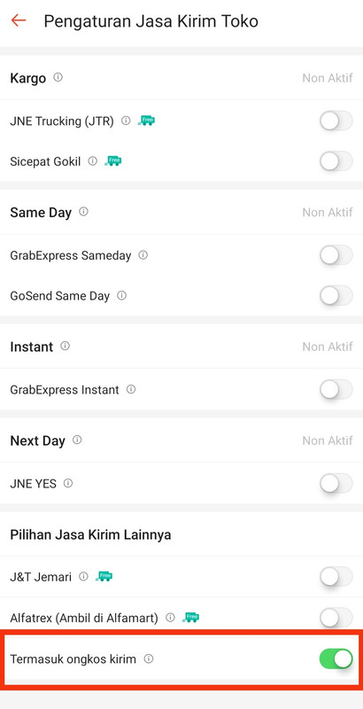Screen dimensions: 363x709
Task: Tap info icon beside Termasuk ongkos kirim
Action: point(148,658)
